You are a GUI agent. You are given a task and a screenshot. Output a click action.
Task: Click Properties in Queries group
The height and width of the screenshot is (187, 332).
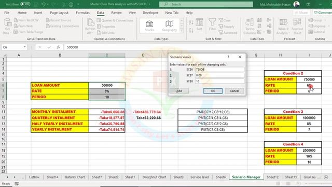click(106, 26)
